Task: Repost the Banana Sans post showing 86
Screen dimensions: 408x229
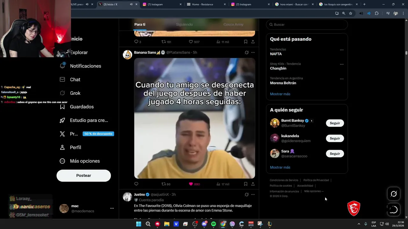Action: tap(166, 184)
